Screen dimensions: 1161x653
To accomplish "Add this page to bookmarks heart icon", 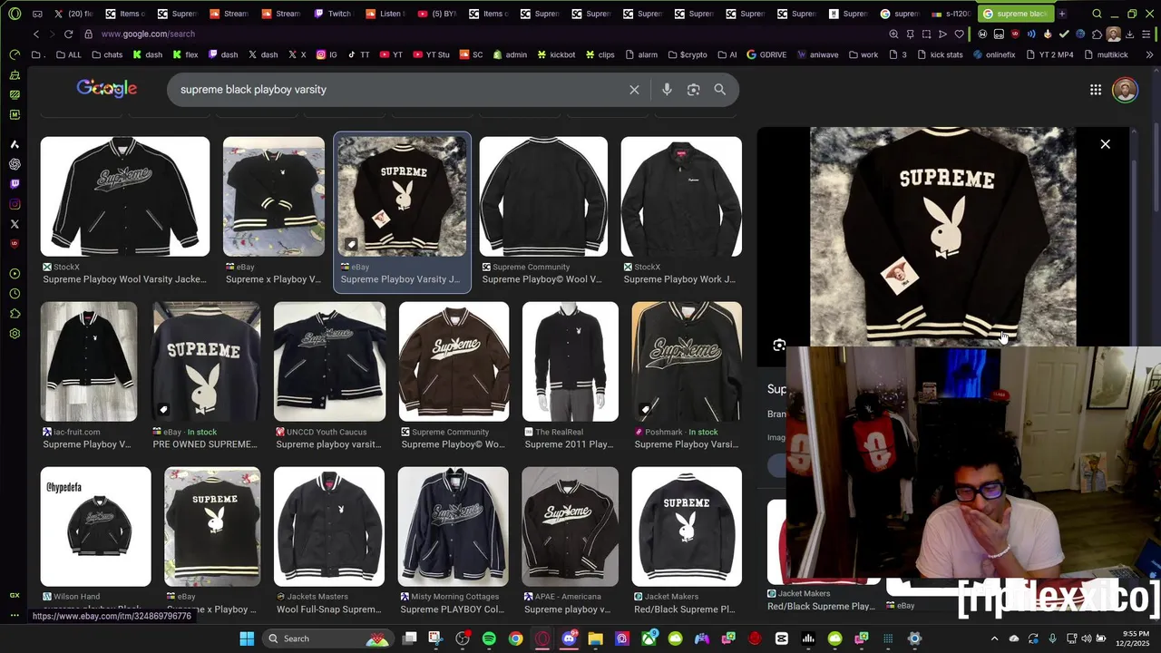I will 959,34.
